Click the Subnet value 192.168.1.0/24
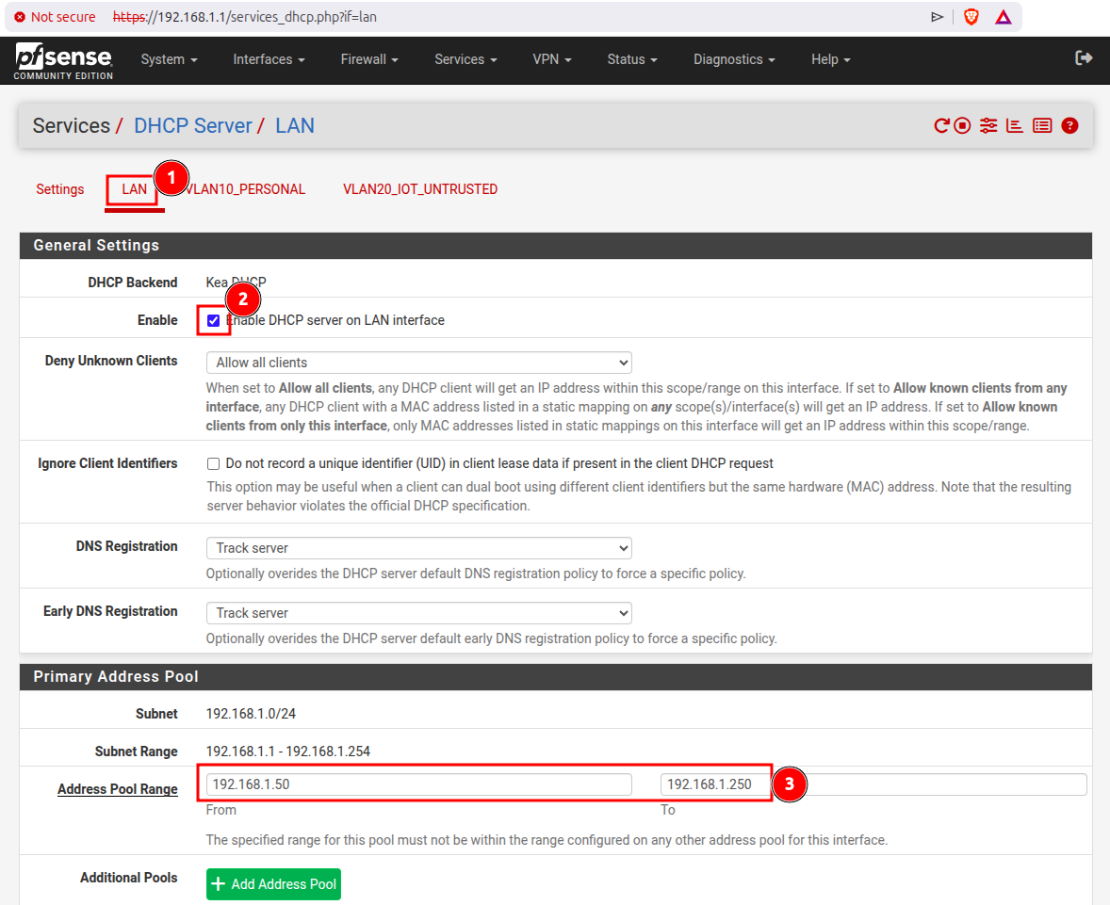This screenshot has width=1110, height=905. point(251,713)
